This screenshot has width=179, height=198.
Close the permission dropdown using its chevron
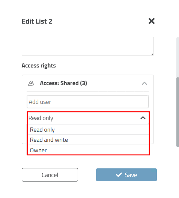143,118
